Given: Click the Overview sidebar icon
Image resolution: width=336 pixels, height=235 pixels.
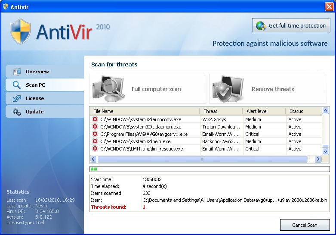Looking at the screenshot, I should click(17, 72).
